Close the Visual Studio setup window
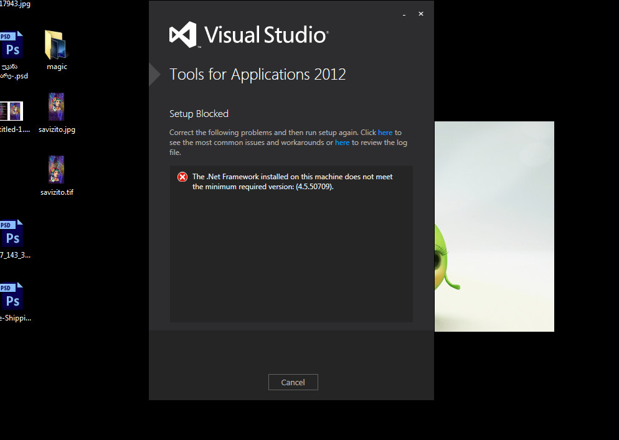619x440 pixels. pos(421,14)
